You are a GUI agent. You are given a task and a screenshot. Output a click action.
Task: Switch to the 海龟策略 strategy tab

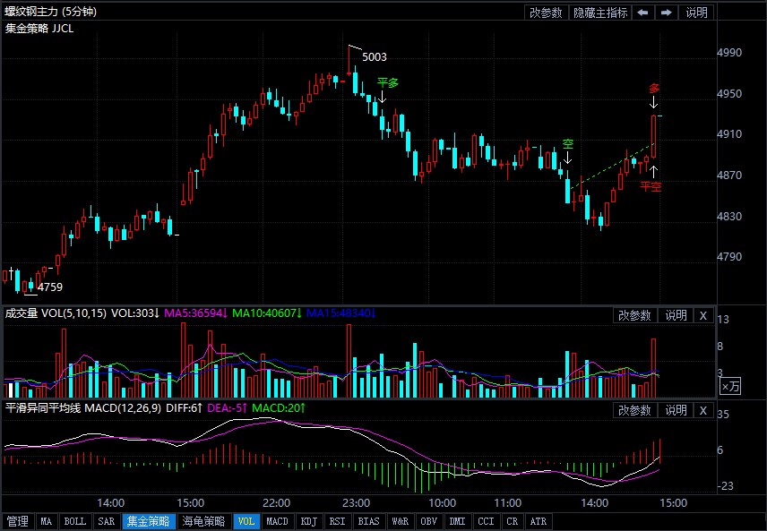point(203,520)
